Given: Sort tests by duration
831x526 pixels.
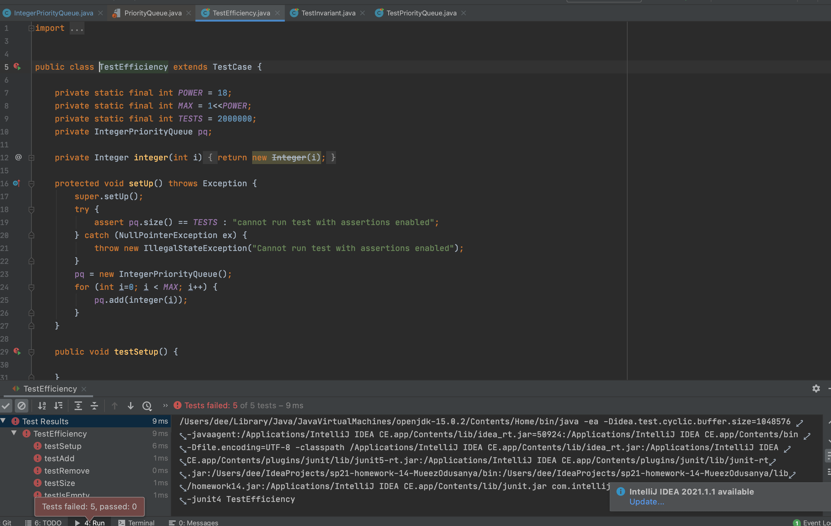Looking at the screenshot, I should [x=58, y=405].
